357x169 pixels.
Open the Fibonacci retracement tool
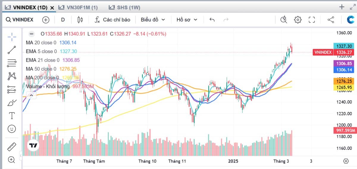point(12,63)
